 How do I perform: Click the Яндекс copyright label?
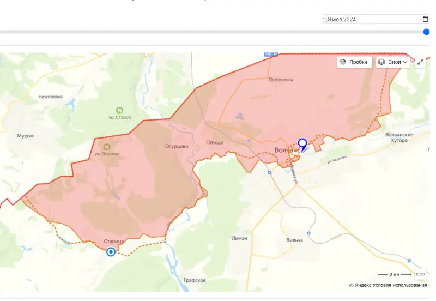(360, 285)
